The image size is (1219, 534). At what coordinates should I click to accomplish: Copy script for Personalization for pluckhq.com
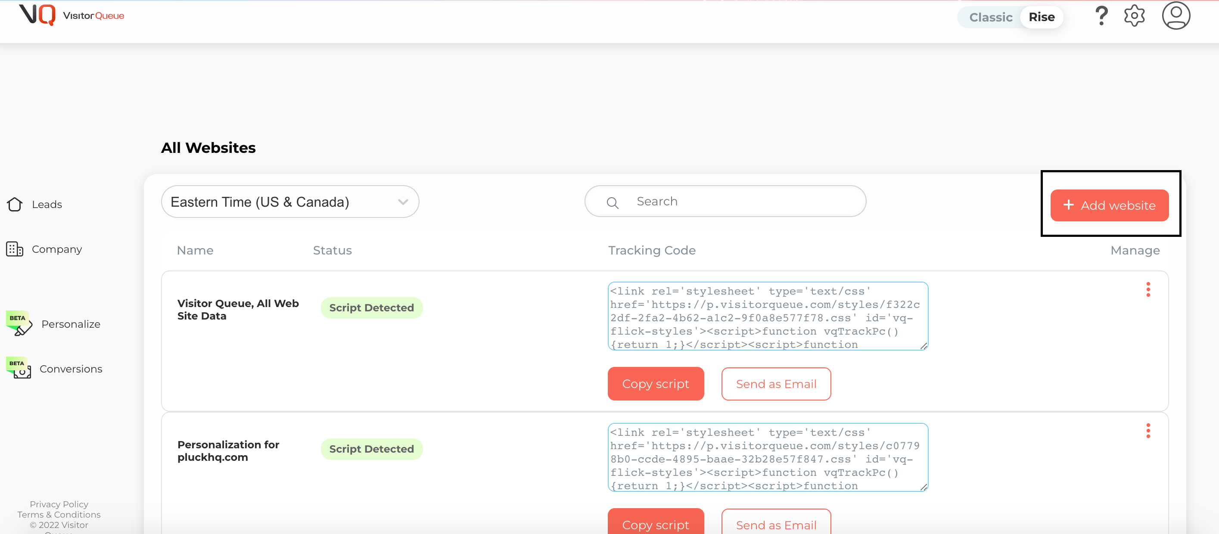point(656,521)
